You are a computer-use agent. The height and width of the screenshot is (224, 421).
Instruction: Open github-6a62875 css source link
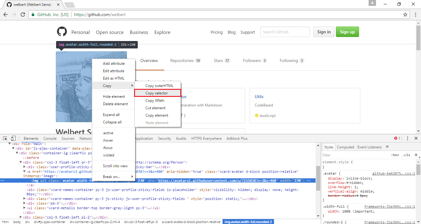click(x=394, y=174)
